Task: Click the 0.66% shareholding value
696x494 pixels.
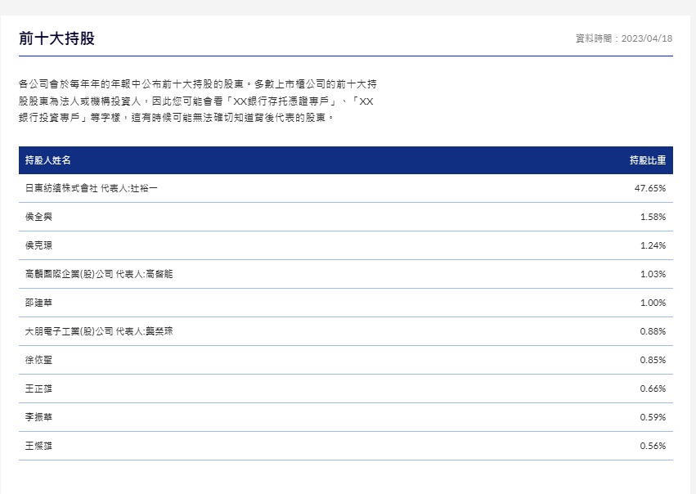Action: (653, 388)
